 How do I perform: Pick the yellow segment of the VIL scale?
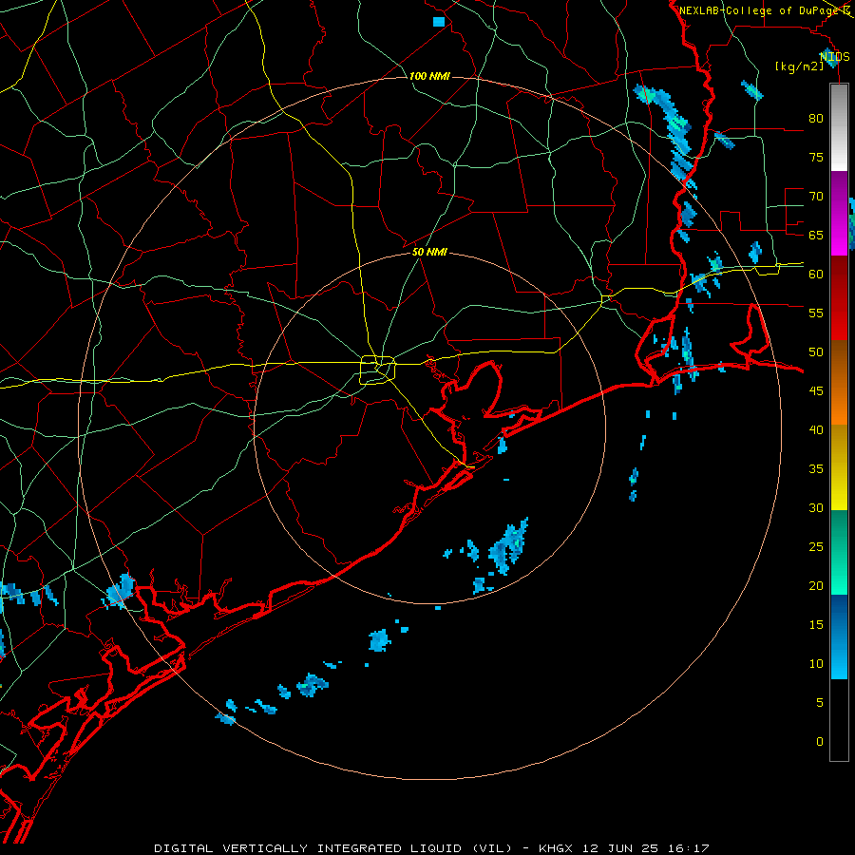click(839, 467)
